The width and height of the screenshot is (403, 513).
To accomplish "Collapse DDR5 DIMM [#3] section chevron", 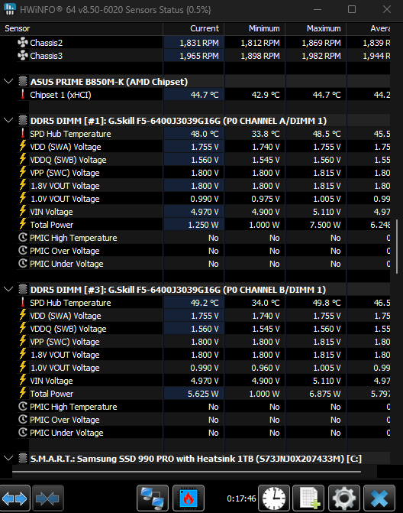I will [8, 289].
